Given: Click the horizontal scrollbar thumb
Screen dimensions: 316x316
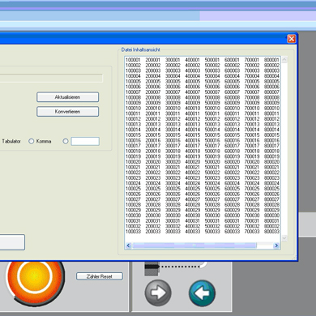Looking at the screenshot, I should tap(194, 246).
